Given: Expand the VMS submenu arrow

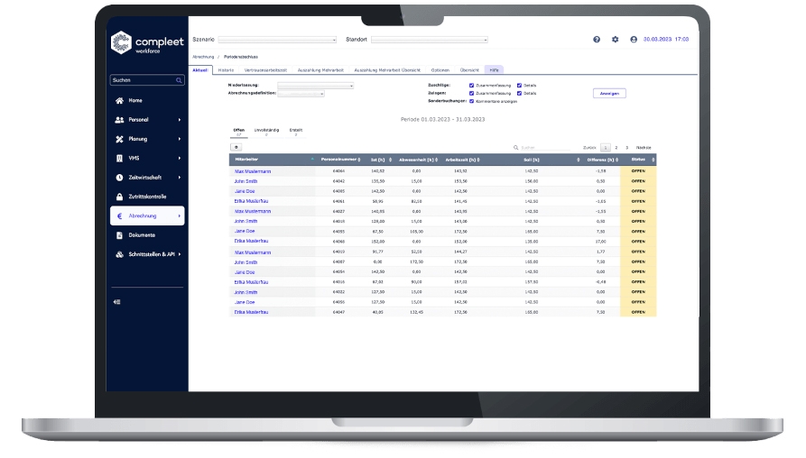Looking at the screenshot, I should [x=180, y=158].
